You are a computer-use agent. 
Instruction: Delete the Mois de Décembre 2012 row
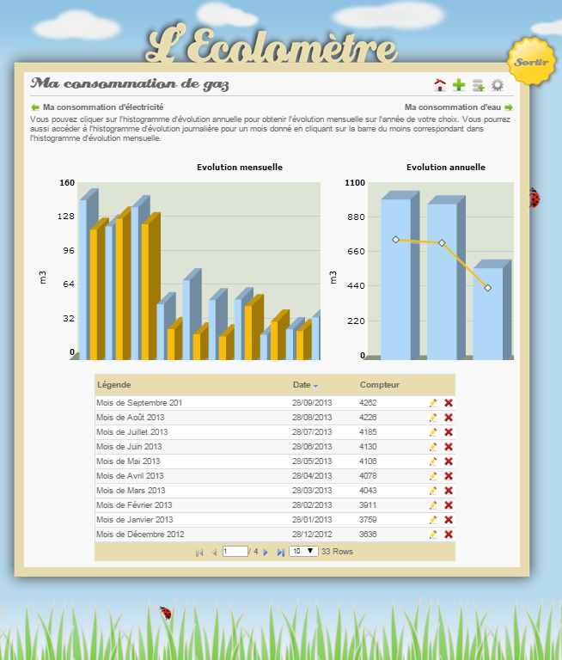point(449,535)
